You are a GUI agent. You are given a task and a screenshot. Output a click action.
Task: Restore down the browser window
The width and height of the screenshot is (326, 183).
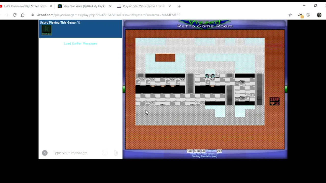point(315,6)
